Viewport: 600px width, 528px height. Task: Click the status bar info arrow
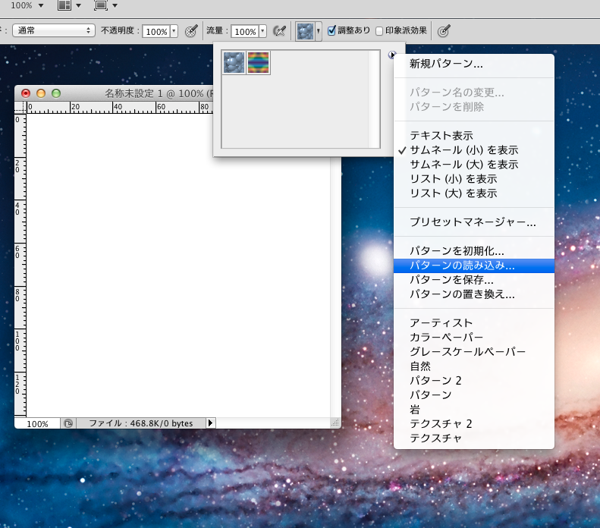(x=211, y=423)
